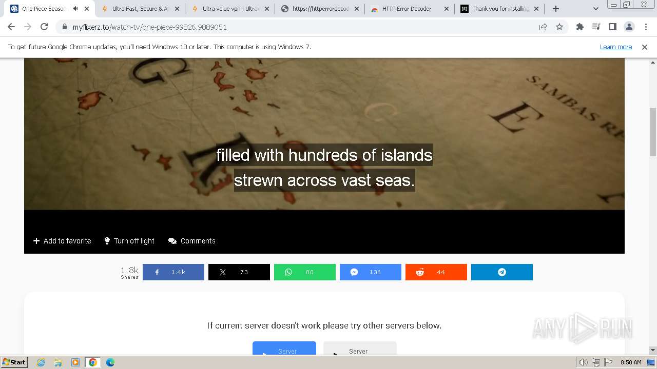
Task: Switch to the Thank you for installing tab
Action: [500, 9]
